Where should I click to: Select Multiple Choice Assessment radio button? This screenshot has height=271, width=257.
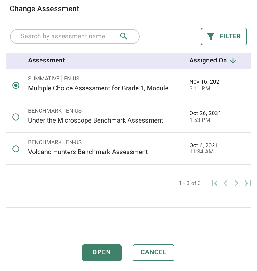tap(16, 85)
